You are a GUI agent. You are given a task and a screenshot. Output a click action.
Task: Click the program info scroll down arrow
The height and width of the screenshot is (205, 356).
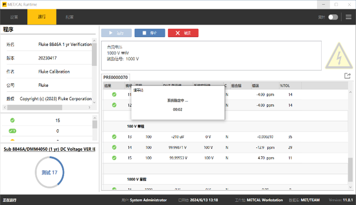94,102
